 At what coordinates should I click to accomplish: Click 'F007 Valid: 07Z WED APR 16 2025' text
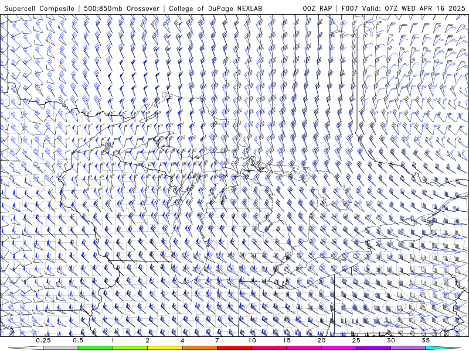coord(403,8)
